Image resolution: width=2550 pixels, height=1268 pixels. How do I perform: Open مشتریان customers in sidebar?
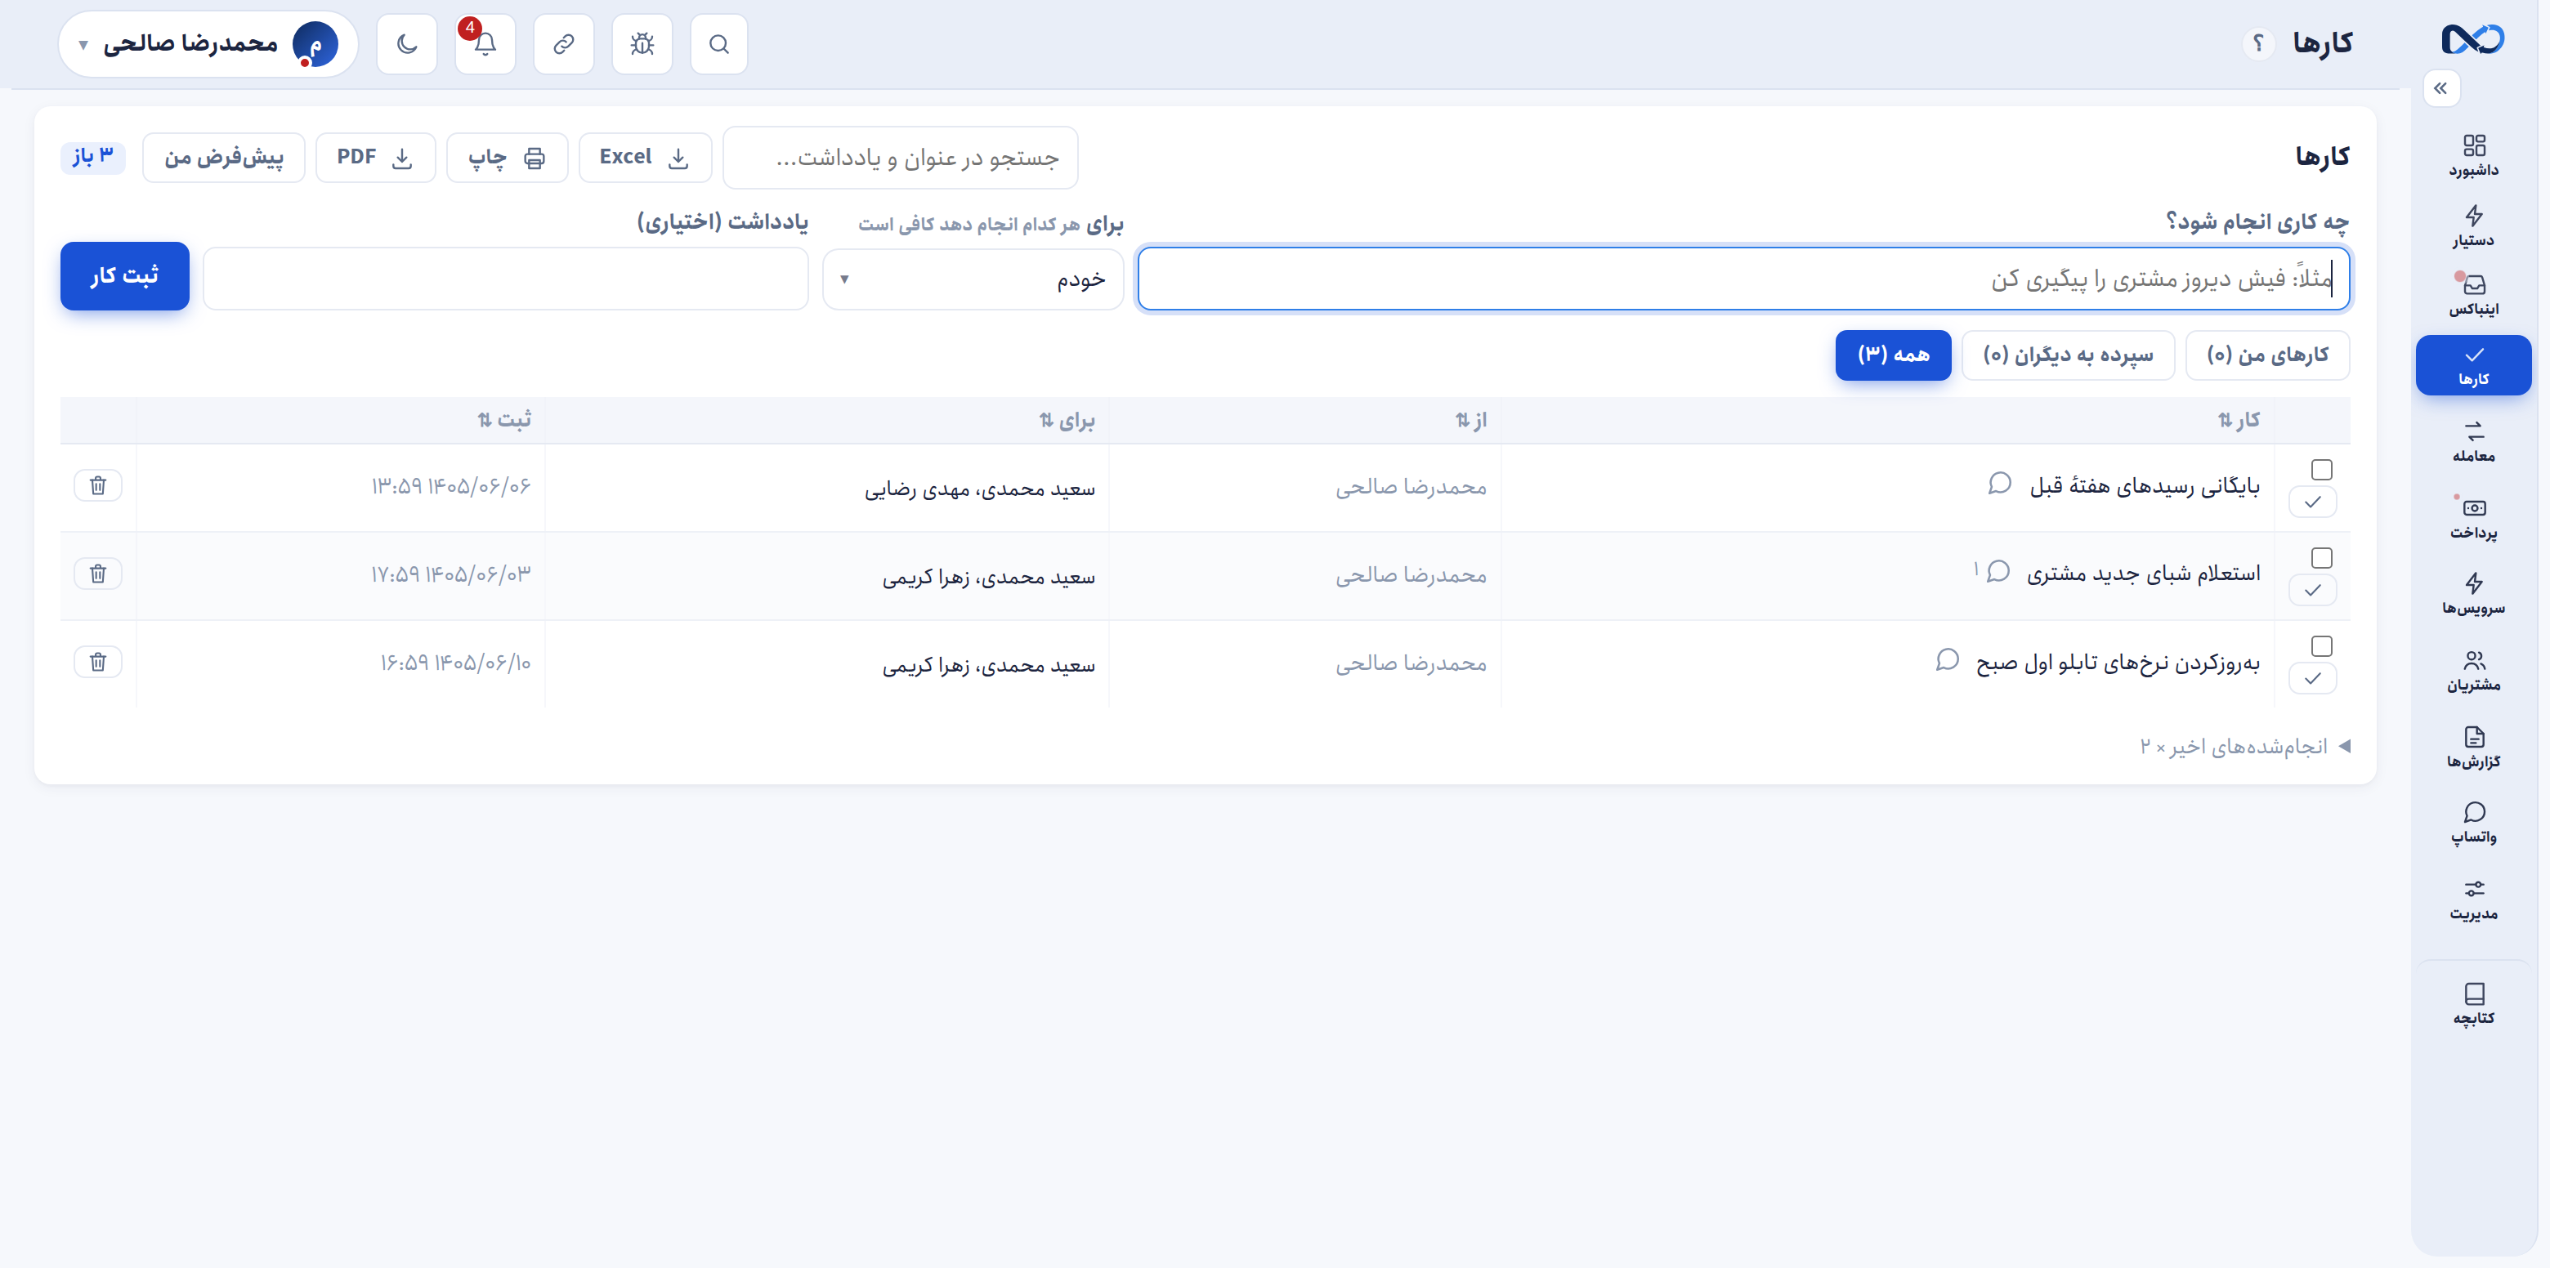[x=2473, y=670]
